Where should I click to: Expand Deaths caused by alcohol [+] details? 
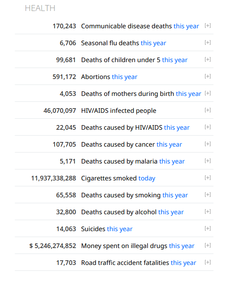tap(208, 211)
